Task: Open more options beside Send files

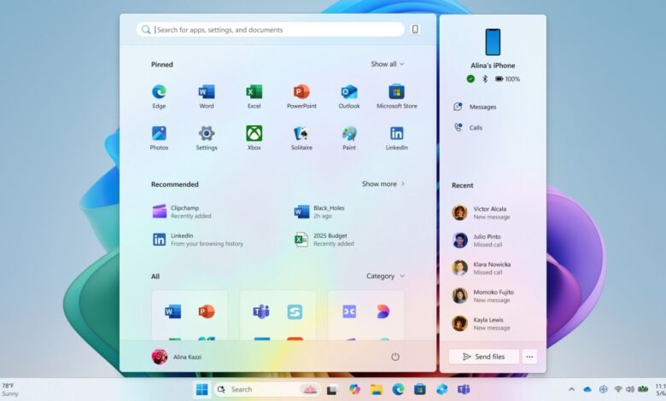Action: pos(529,357)
